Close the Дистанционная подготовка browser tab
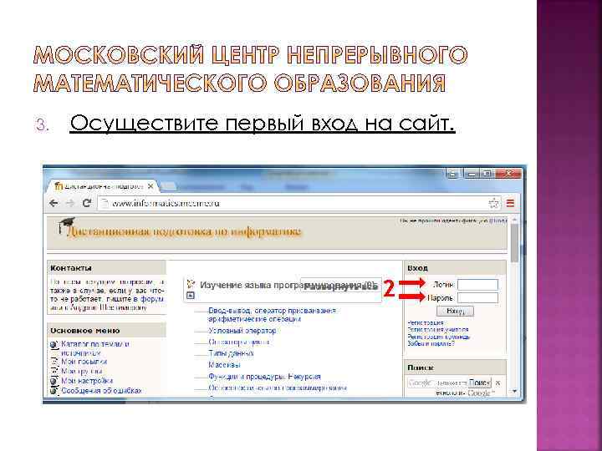Screen dimensions: 602x451 point(150,186)
